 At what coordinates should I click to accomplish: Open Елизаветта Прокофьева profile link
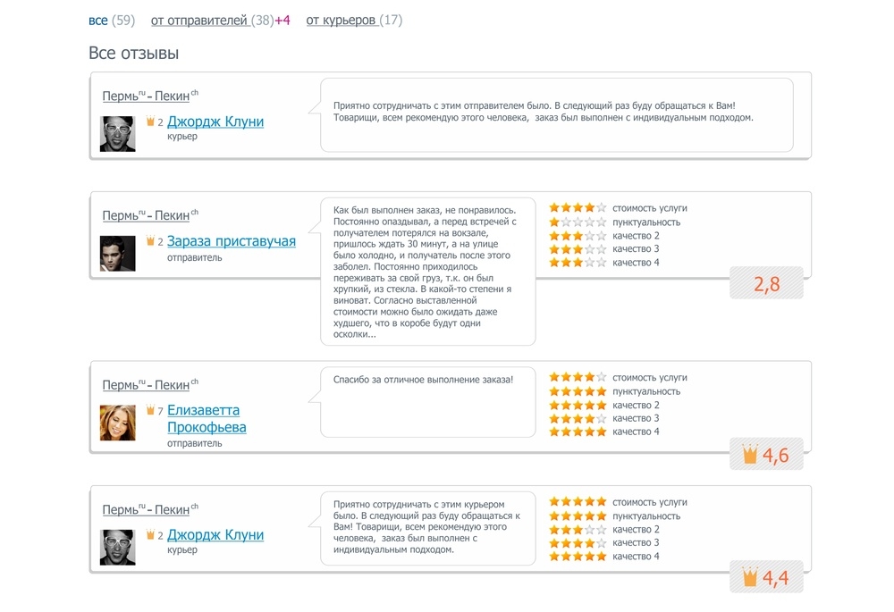(x=207, y=418)
